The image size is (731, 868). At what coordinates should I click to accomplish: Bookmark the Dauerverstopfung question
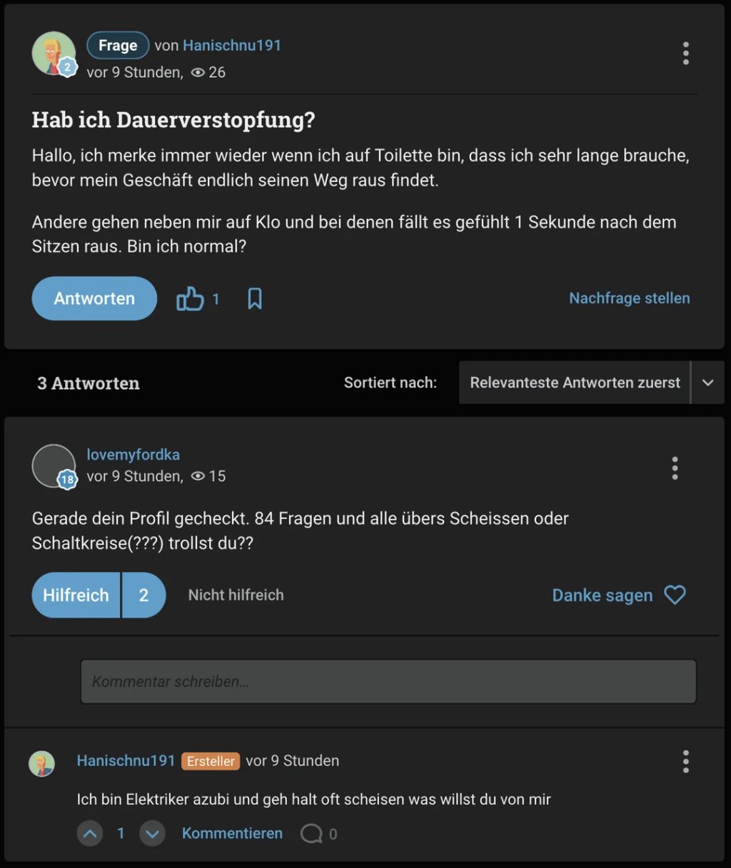click(255, 299)
